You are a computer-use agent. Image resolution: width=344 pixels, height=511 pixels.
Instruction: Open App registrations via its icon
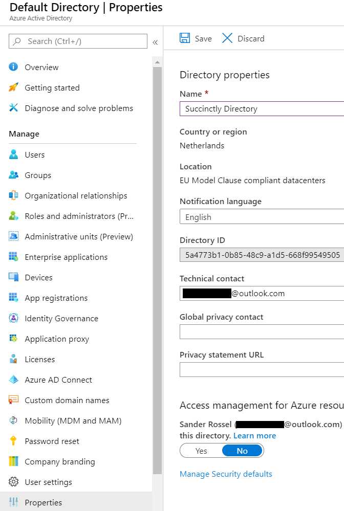point(14,298)
